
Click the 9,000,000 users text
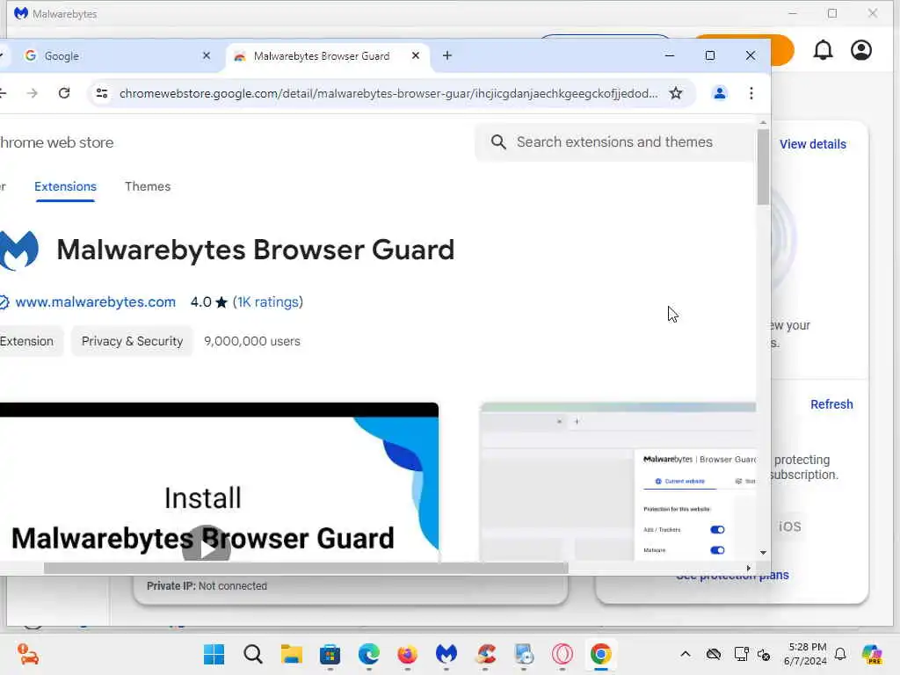pyautogui.click(x=252, y=341)
